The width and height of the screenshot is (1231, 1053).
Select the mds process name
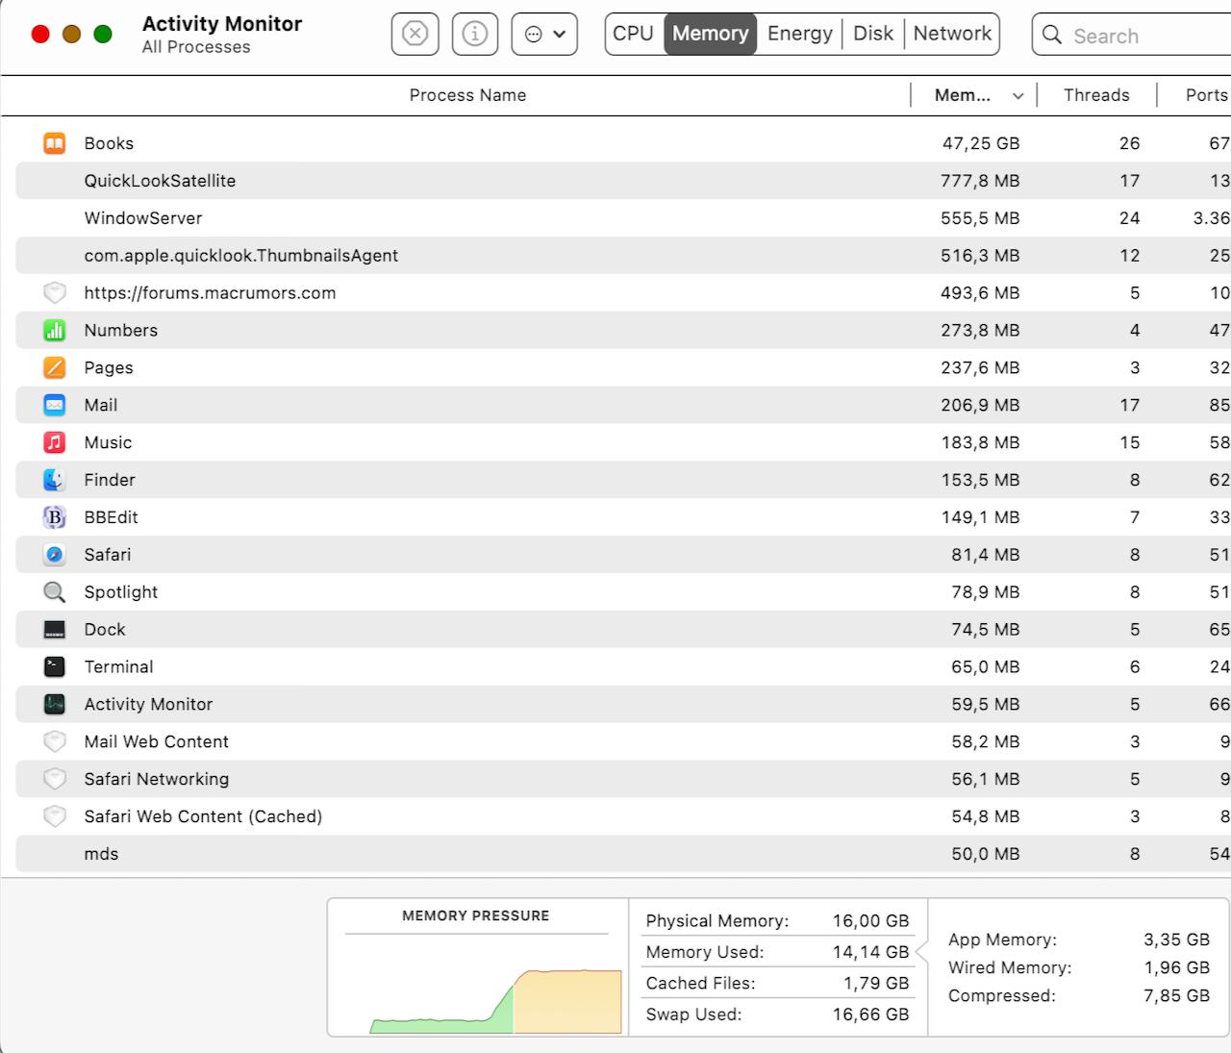101,854
